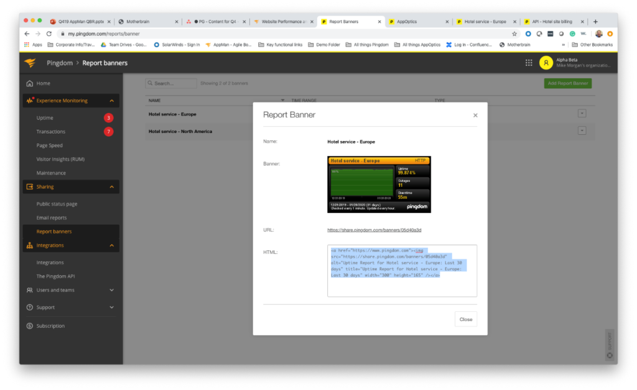Viewport: 637px width, 390px height.
Task: Reload the page with the refresh icon
Action: (x=49, y=34)
